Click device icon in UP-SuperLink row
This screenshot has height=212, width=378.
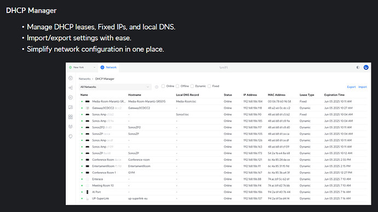point(87,198)
